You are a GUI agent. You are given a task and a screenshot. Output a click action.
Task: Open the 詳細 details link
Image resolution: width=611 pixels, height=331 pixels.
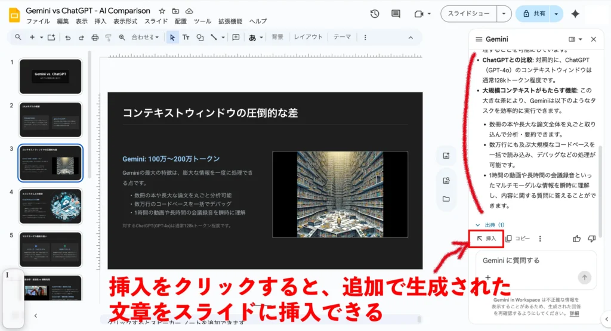(x=574, y=313)
